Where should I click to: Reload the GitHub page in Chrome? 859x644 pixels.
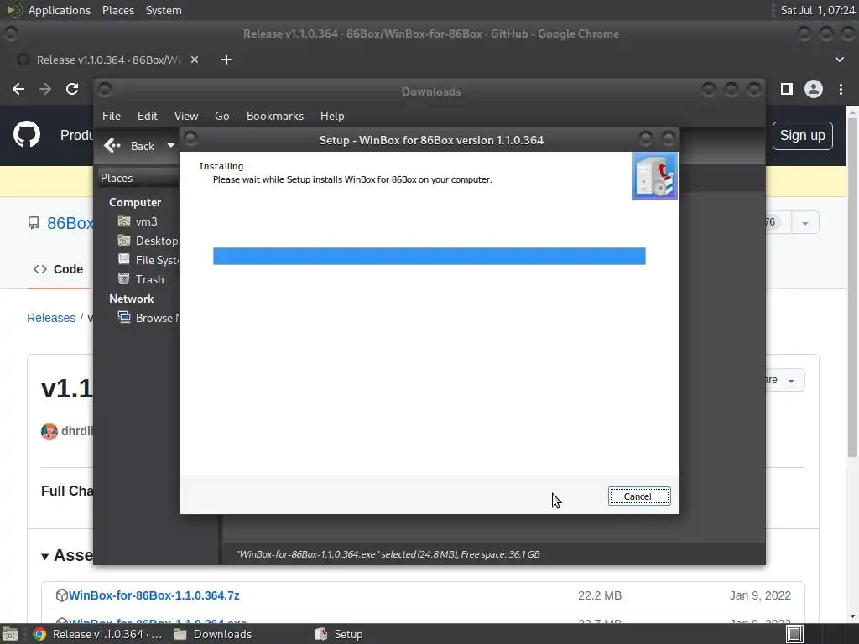[72, 89]
